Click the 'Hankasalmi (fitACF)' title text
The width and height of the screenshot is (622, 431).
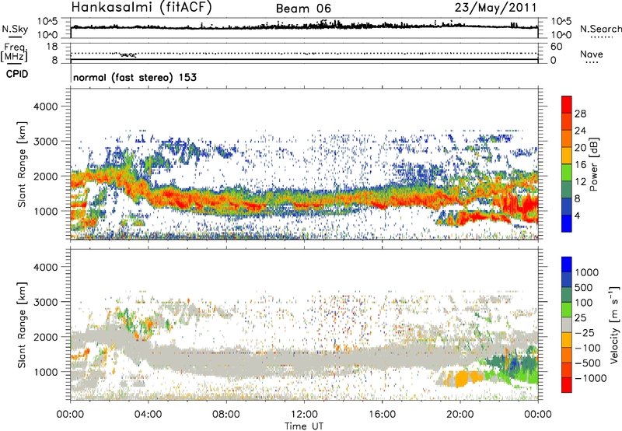click(142, 7)
